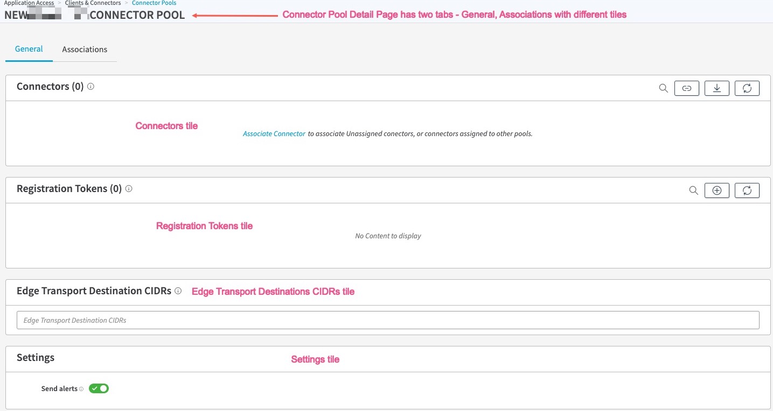The height and width of the screenshot is (411, 773).
Task: Toggle the Send alerts switch
Action: coord(99,388)
